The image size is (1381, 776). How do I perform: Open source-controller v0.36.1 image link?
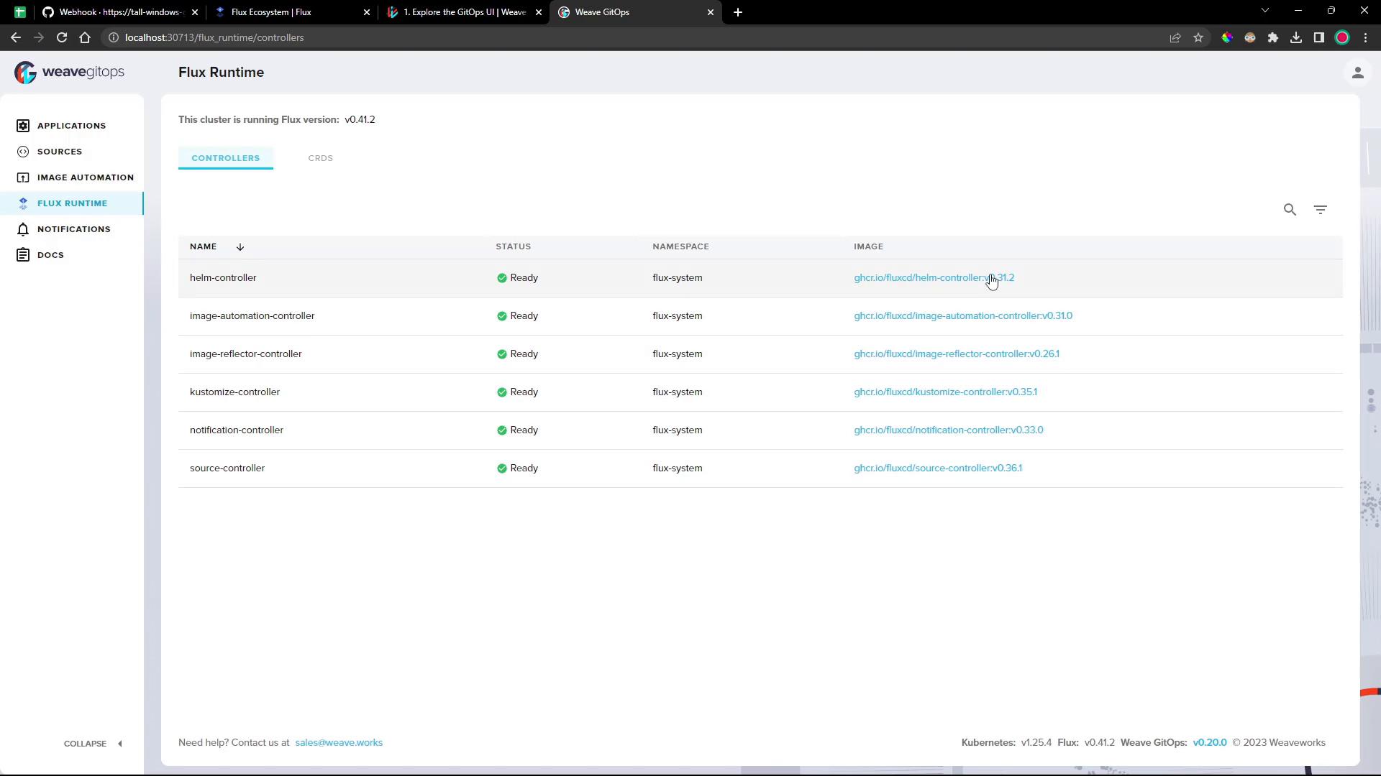[937, 468]
